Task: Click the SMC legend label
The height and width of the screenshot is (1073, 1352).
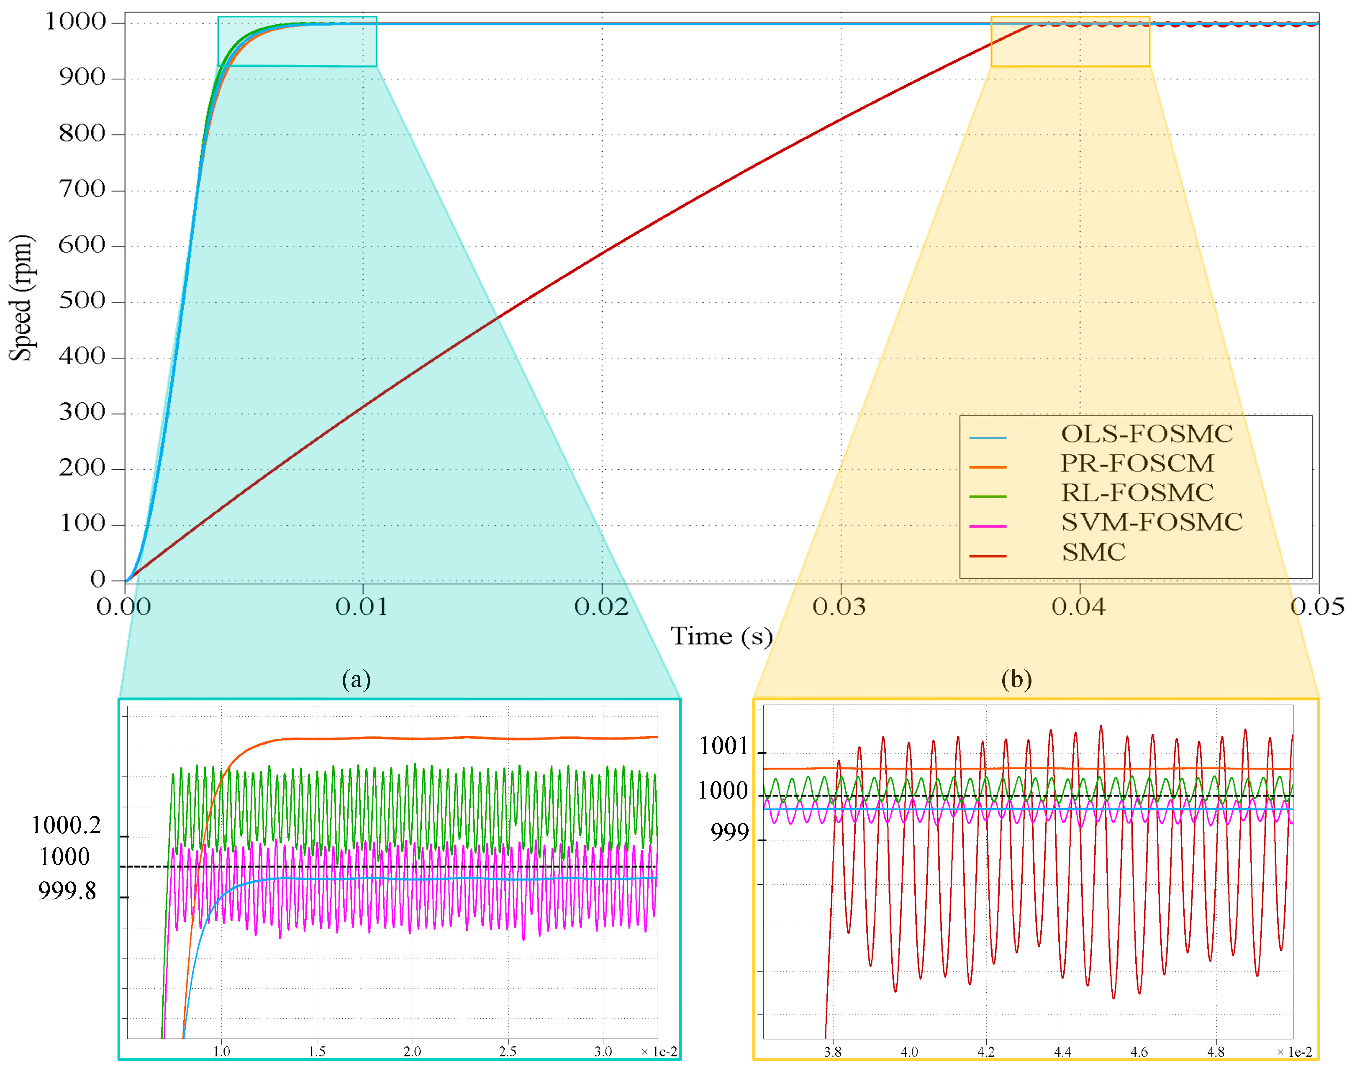Action: 1094,552
